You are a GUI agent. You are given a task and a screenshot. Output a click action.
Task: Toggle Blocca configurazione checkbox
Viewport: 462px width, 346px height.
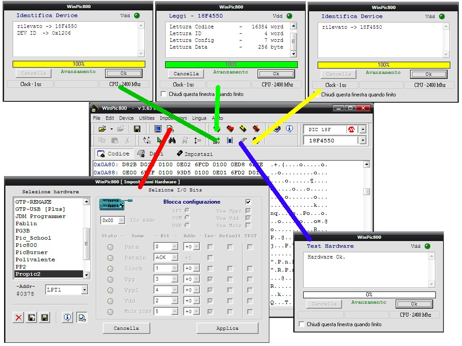tap(248, 202)
